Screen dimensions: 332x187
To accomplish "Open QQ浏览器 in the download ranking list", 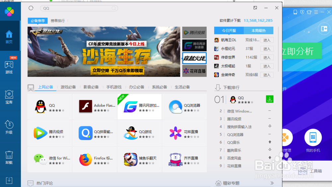I will pos(235,135).
